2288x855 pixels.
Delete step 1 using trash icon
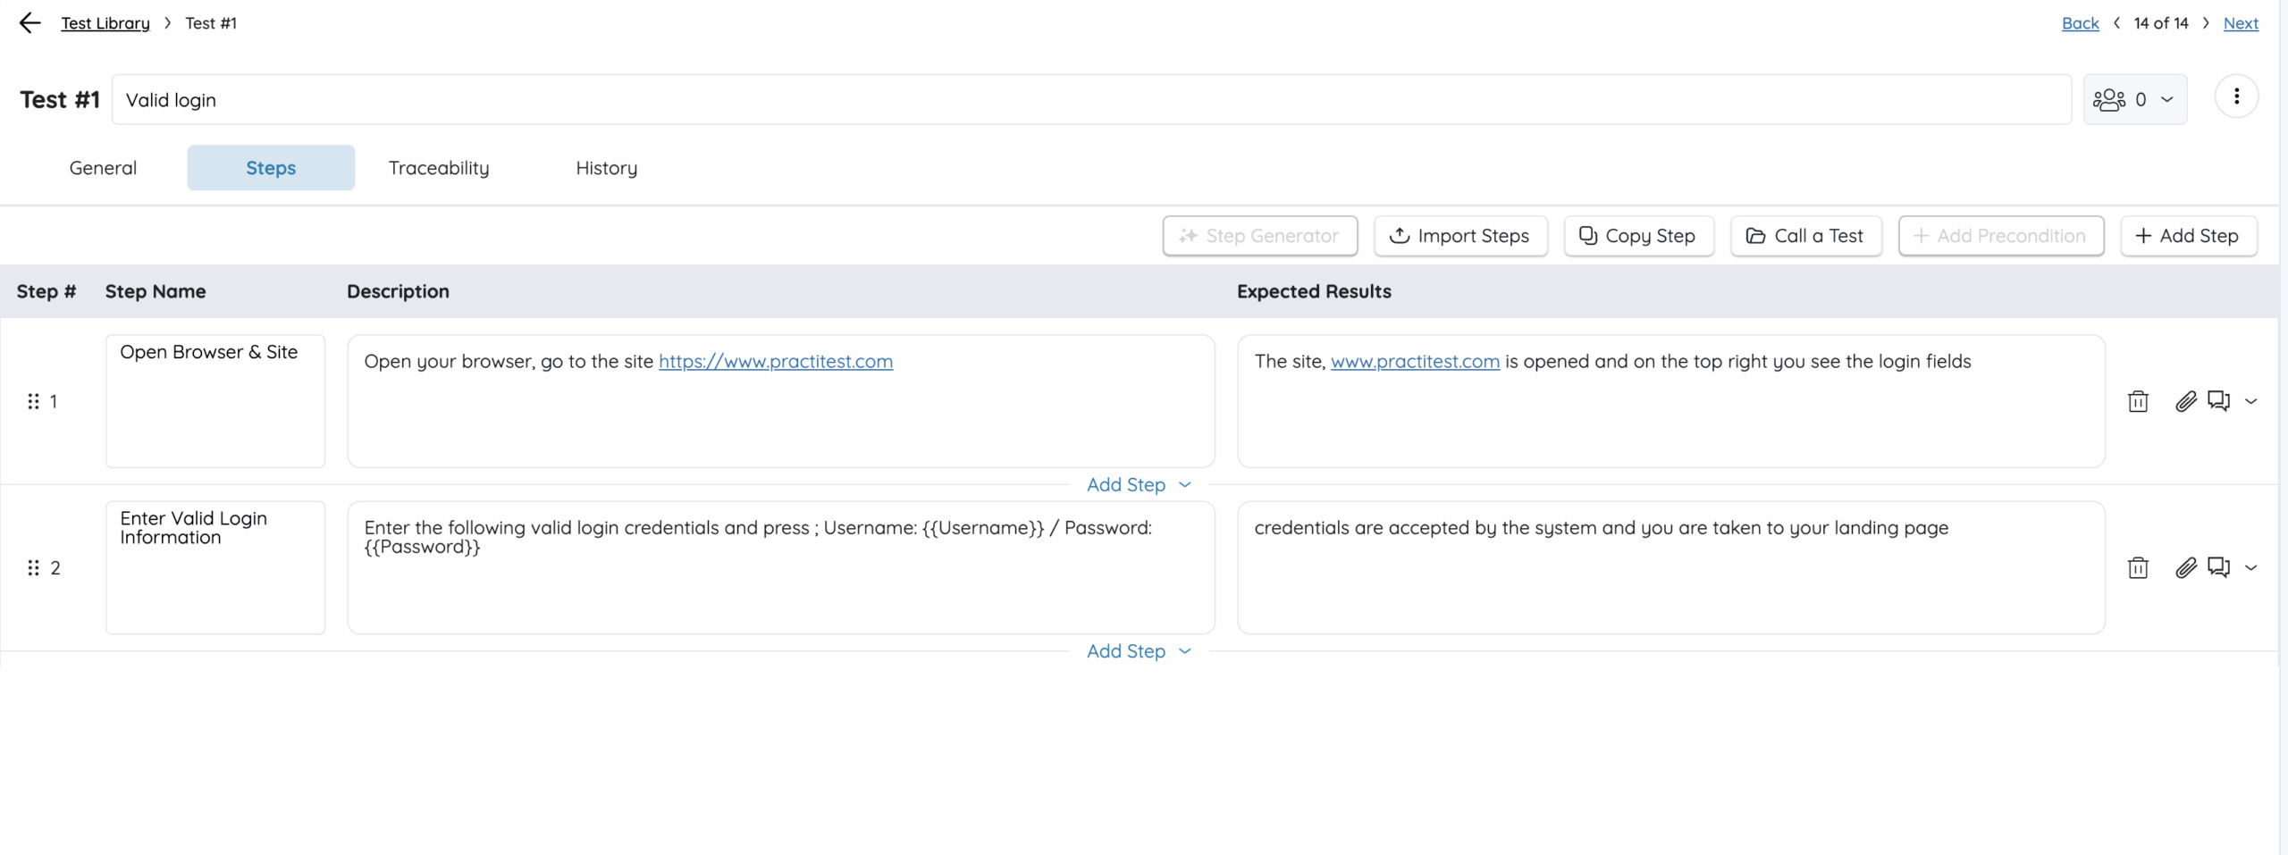pos(2138,402)
